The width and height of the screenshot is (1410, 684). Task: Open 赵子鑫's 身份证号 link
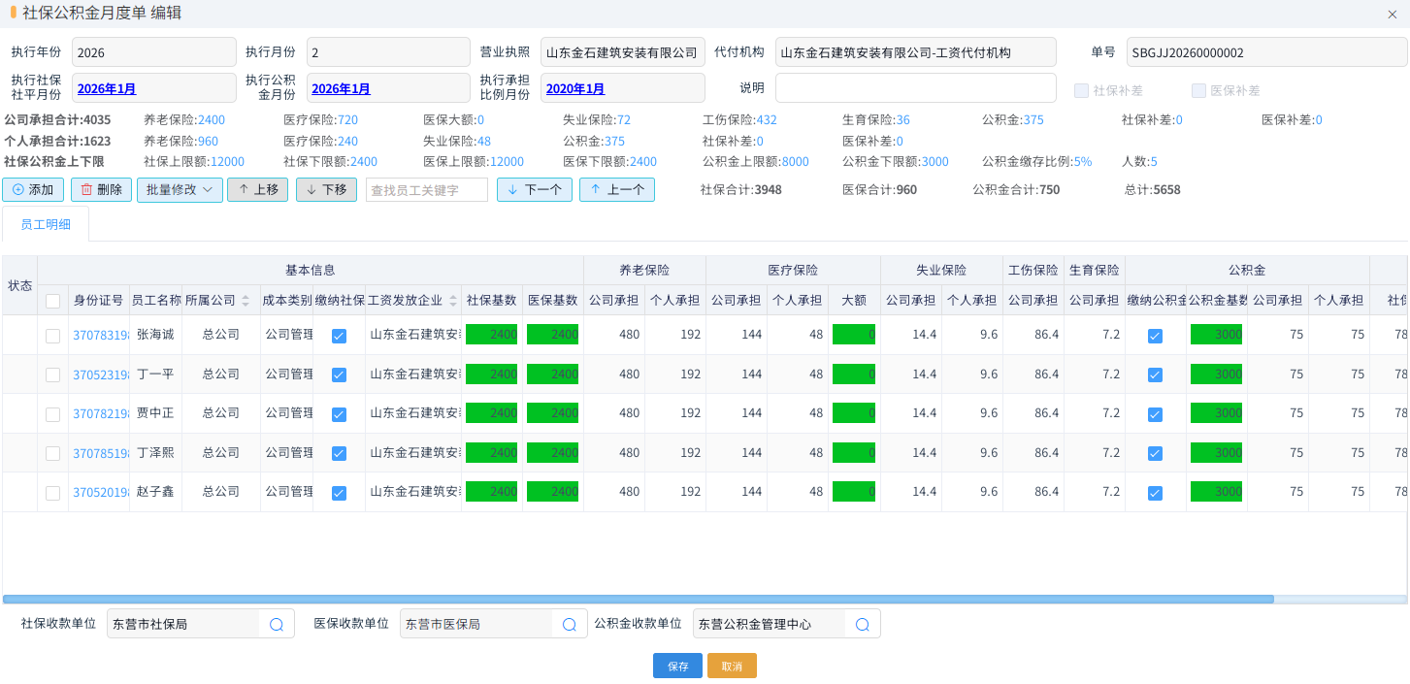(101, 493)
